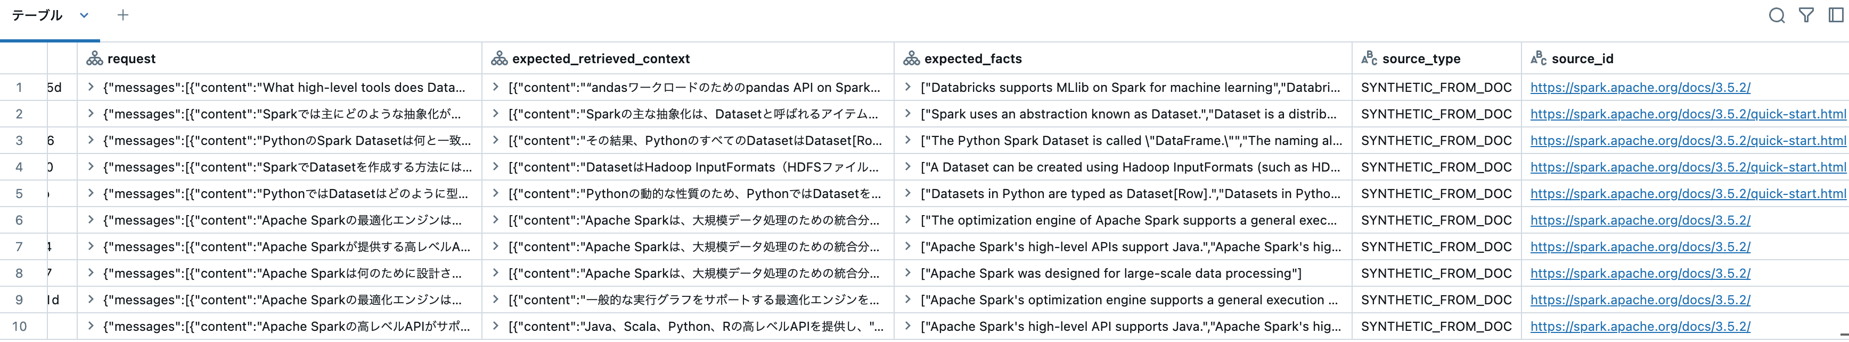Open the テーブル tab dropdown arrow

(84, 15)
